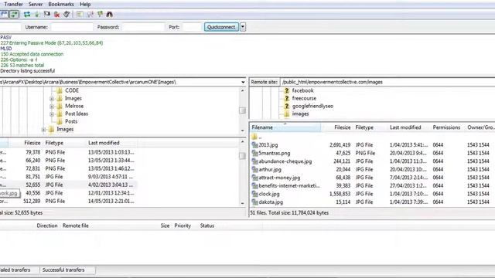This screenshot has width=495, height=278.
Task: Click the Quickconnect button
Action: (221, 27)
